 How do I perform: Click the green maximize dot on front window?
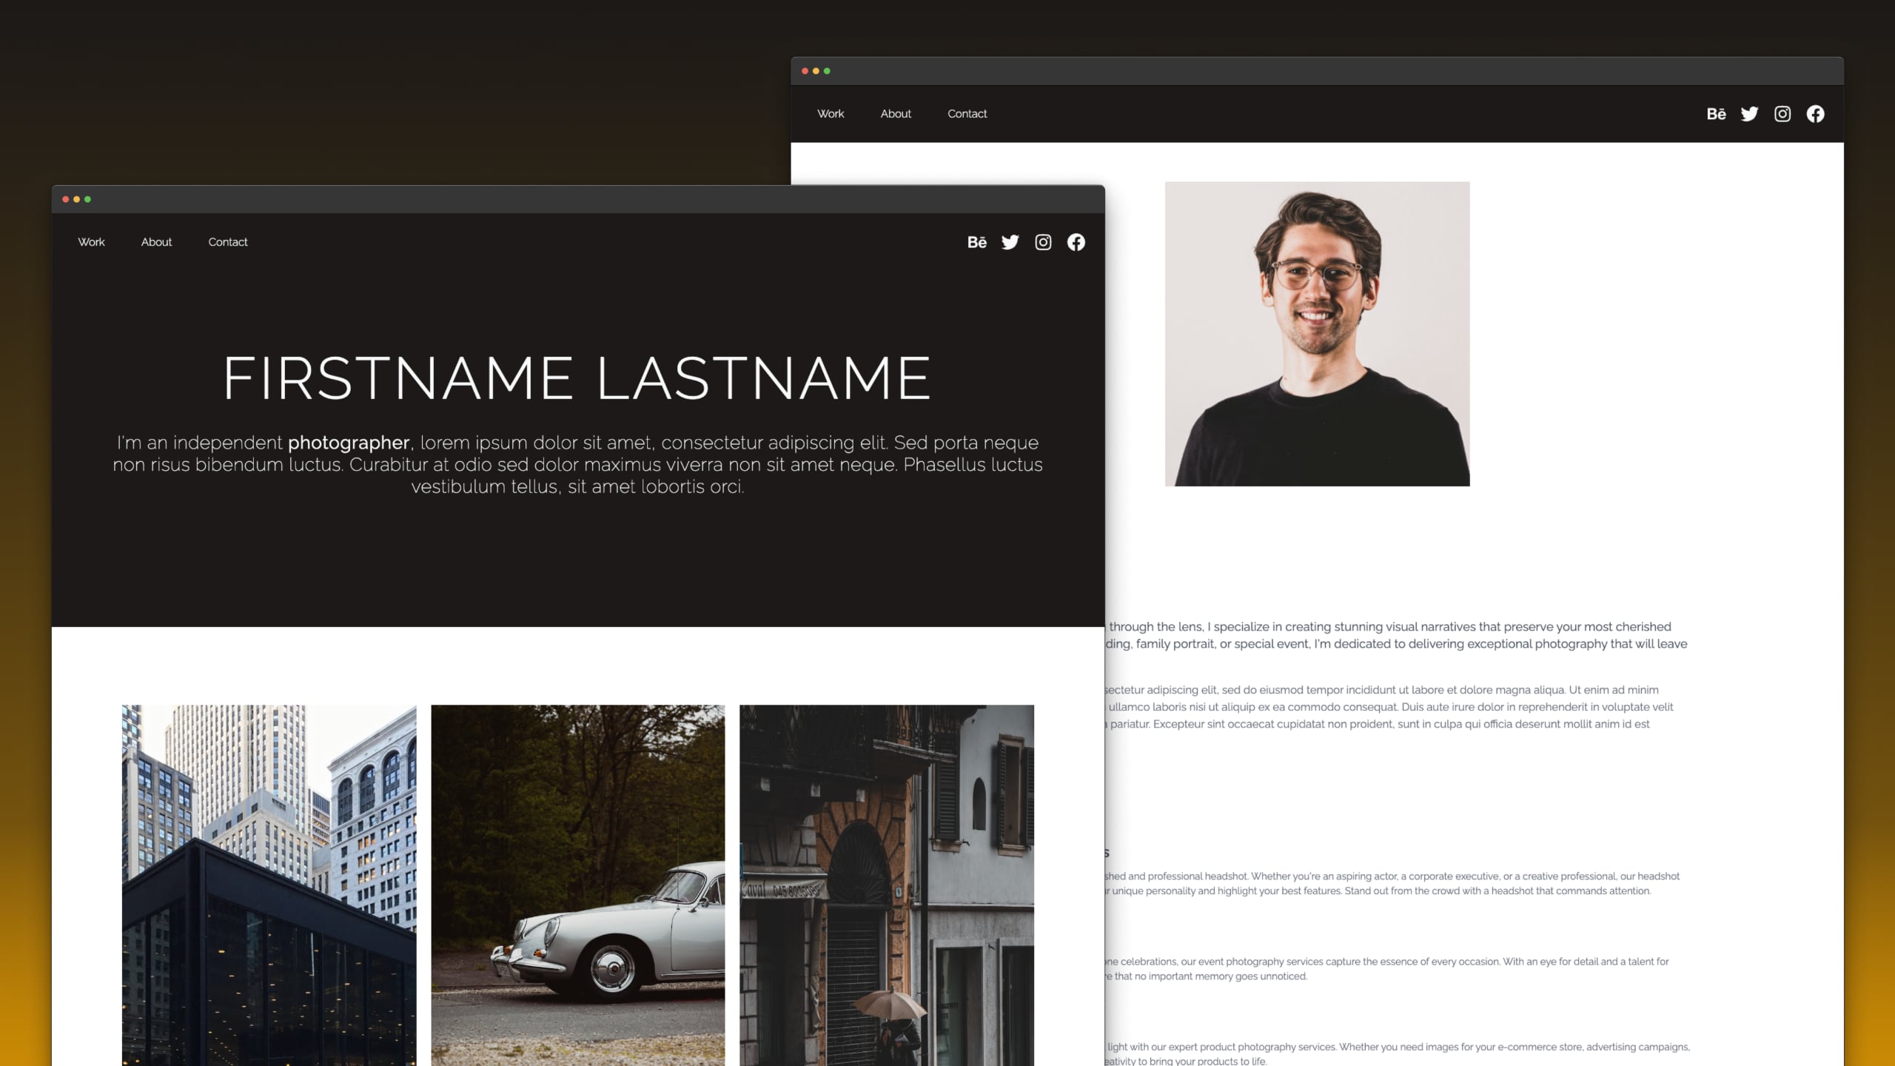click(87, 199)
